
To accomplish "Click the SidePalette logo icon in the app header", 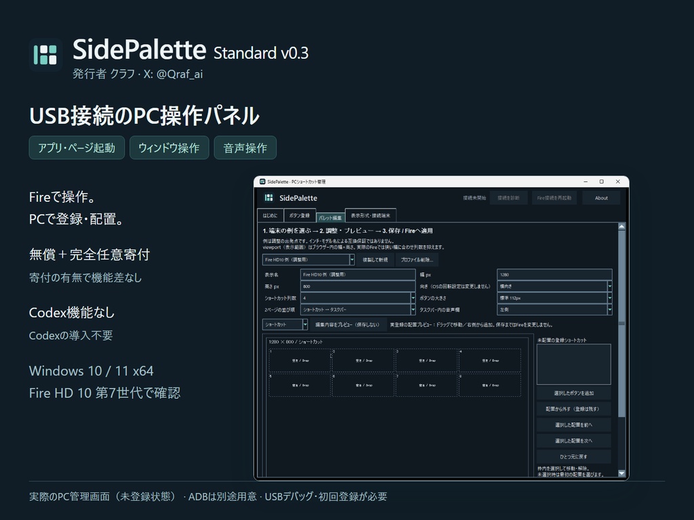I will pos(268,198).
